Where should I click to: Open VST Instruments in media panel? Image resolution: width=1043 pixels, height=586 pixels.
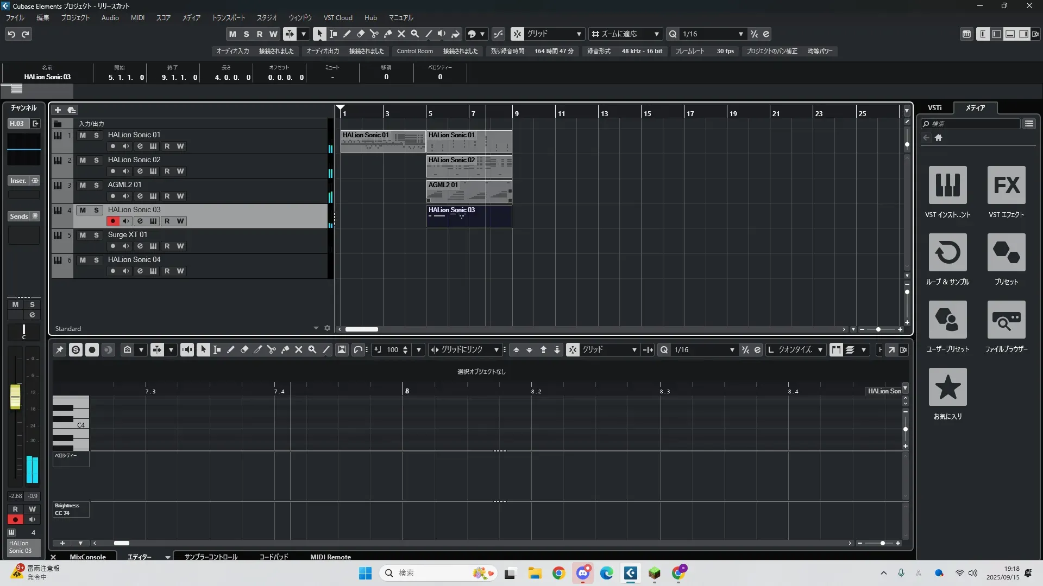(947, 185)
